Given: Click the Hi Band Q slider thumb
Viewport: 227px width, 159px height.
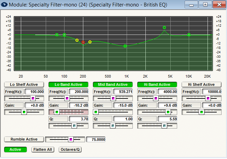Looking at the screenshot, I should pos(164,125).
